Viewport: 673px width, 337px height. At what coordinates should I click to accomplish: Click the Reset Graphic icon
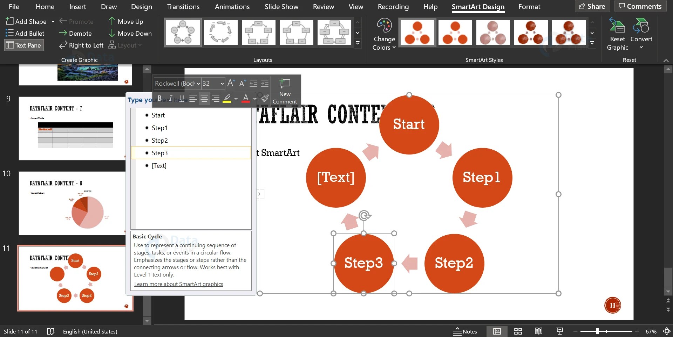(x=617, y=33)
